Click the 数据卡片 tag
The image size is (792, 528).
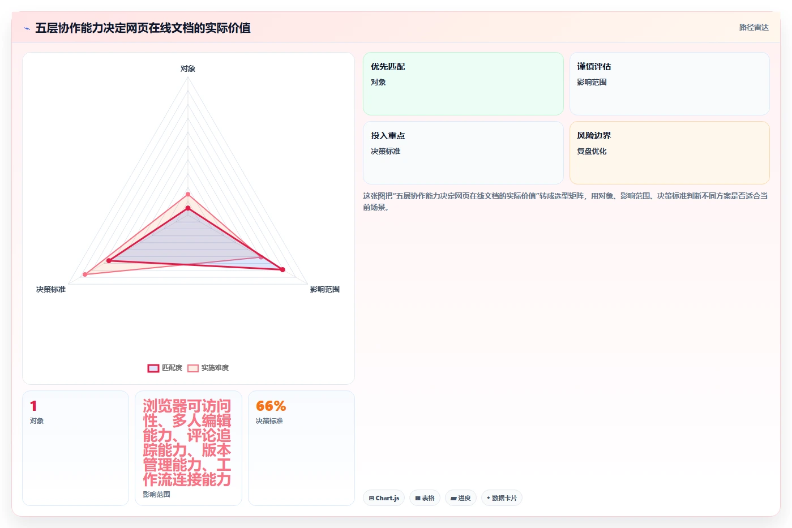502,498
